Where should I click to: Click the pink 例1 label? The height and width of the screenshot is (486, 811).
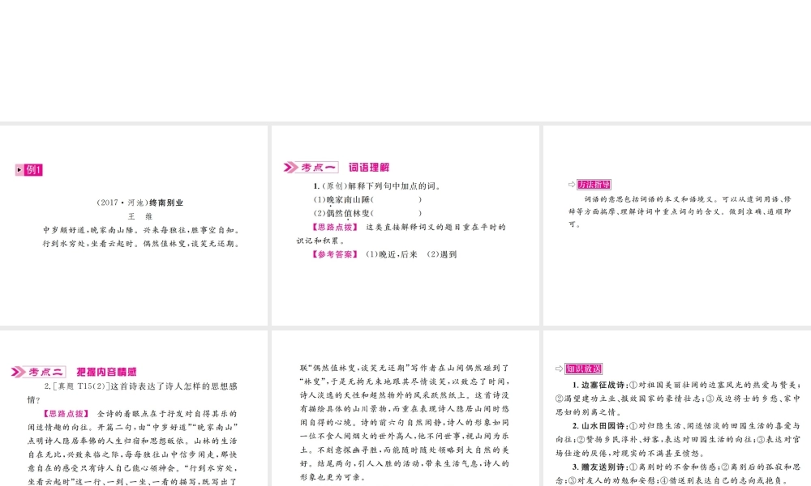(x=29, y=170)
